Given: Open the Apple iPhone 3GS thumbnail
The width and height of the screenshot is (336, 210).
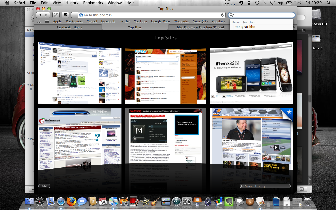Looking at the screenshot, I should coord(251,73).
